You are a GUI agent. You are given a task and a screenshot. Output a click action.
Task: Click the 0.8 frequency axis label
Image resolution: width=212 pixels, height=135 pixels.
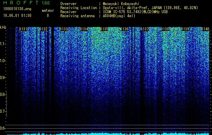[x=3, y=94]
